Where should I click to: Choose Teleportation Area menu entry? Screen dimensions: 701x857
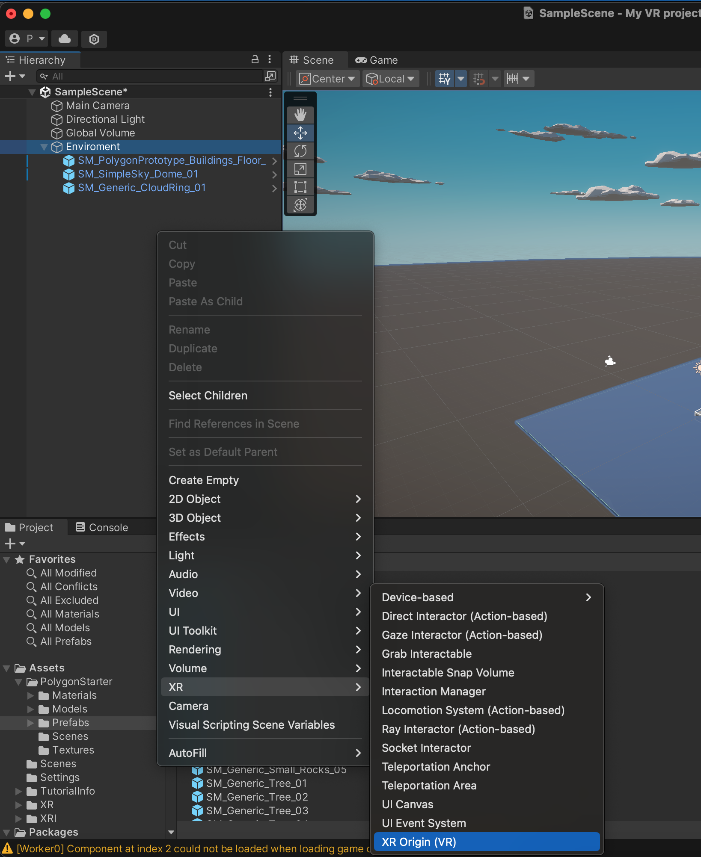click(487, 785)
